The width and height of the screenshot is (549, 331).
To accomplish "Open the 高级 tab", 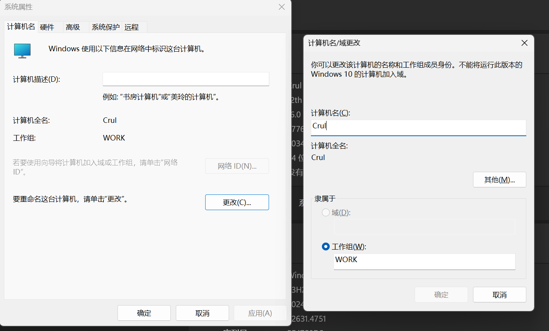I will [72, 27].
